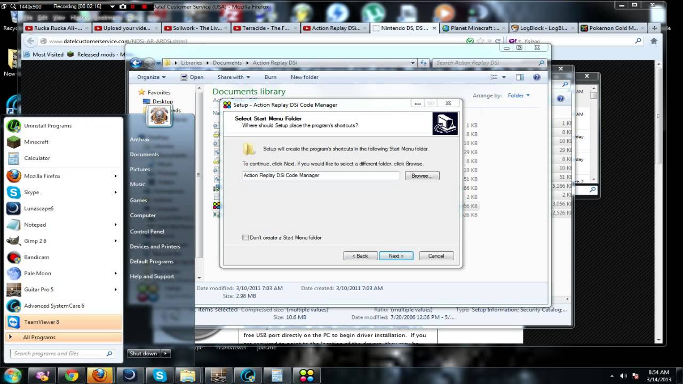Open Calculator in the Start menu
Screen dimensions: 683x384
[63, 158]
